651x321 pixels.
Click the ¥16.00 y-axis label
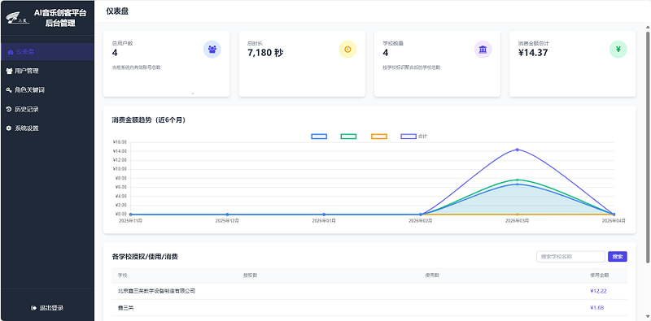120,142
